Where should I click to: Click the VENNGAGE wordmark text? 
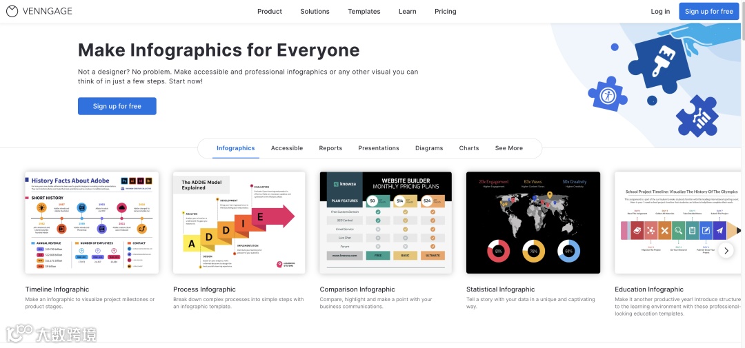[48, 12]
